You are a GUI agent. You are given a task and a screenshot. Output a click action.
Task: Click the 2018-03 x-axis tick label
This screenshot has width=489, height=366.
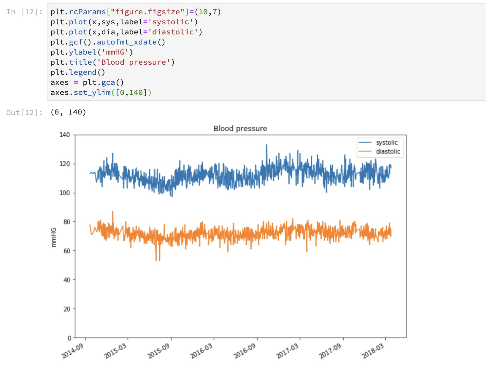click(373, 351)
